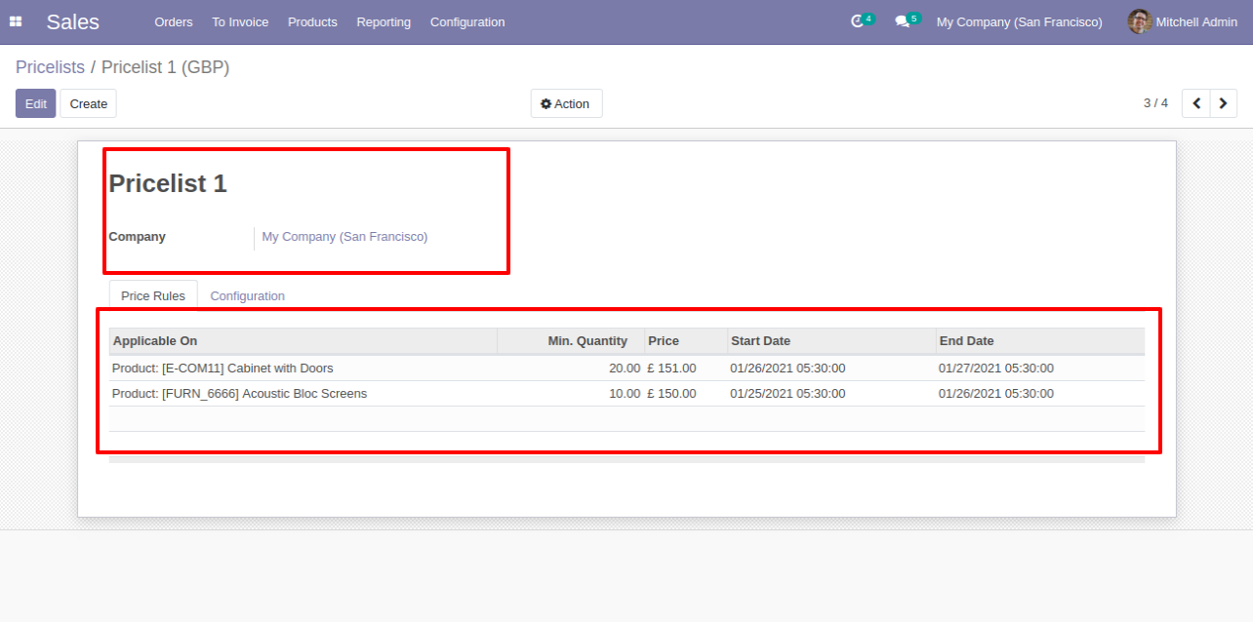This screenshot has width=1253, height=622.
Task: Open the Configuration top menu
Action: pos(467,21)
